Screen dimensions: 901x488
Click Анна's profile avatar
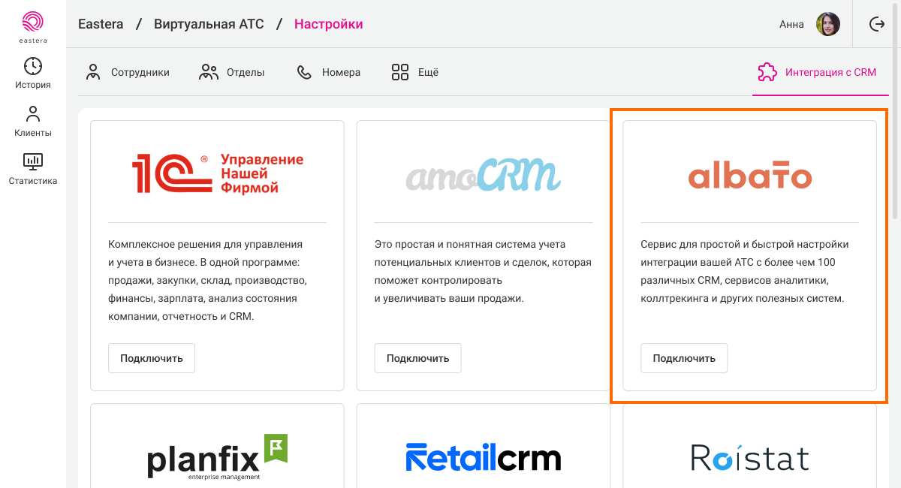pyautogui.click(x=827, y=24)
